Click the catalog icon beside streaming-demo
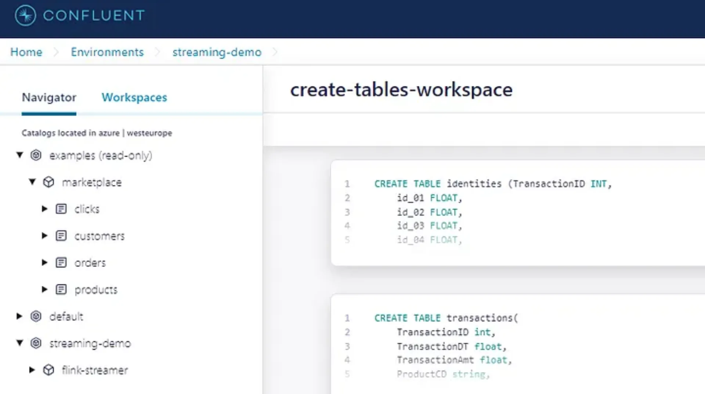Screen dimensions: 705x394 (36, 343)
